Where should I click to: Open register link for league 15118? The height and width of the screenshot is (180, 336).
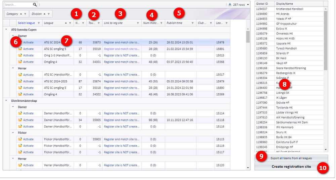pos(122,120)
